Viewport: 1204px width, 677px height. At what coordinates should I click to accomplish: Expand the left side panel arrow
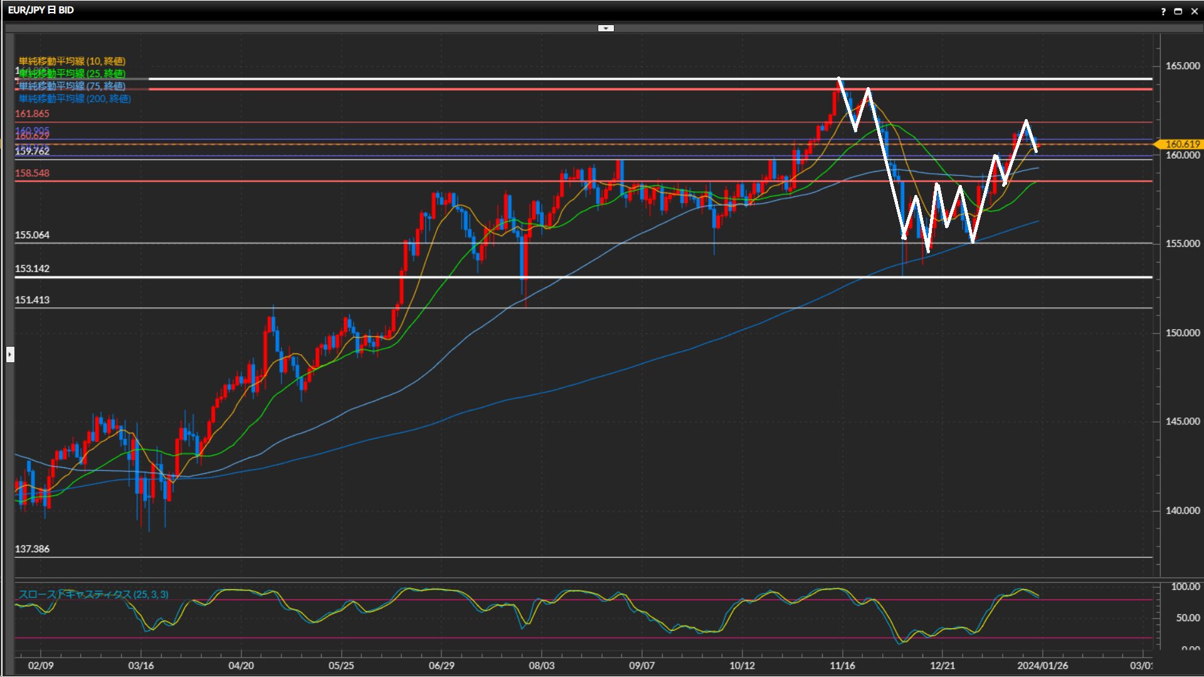(10, 355)
